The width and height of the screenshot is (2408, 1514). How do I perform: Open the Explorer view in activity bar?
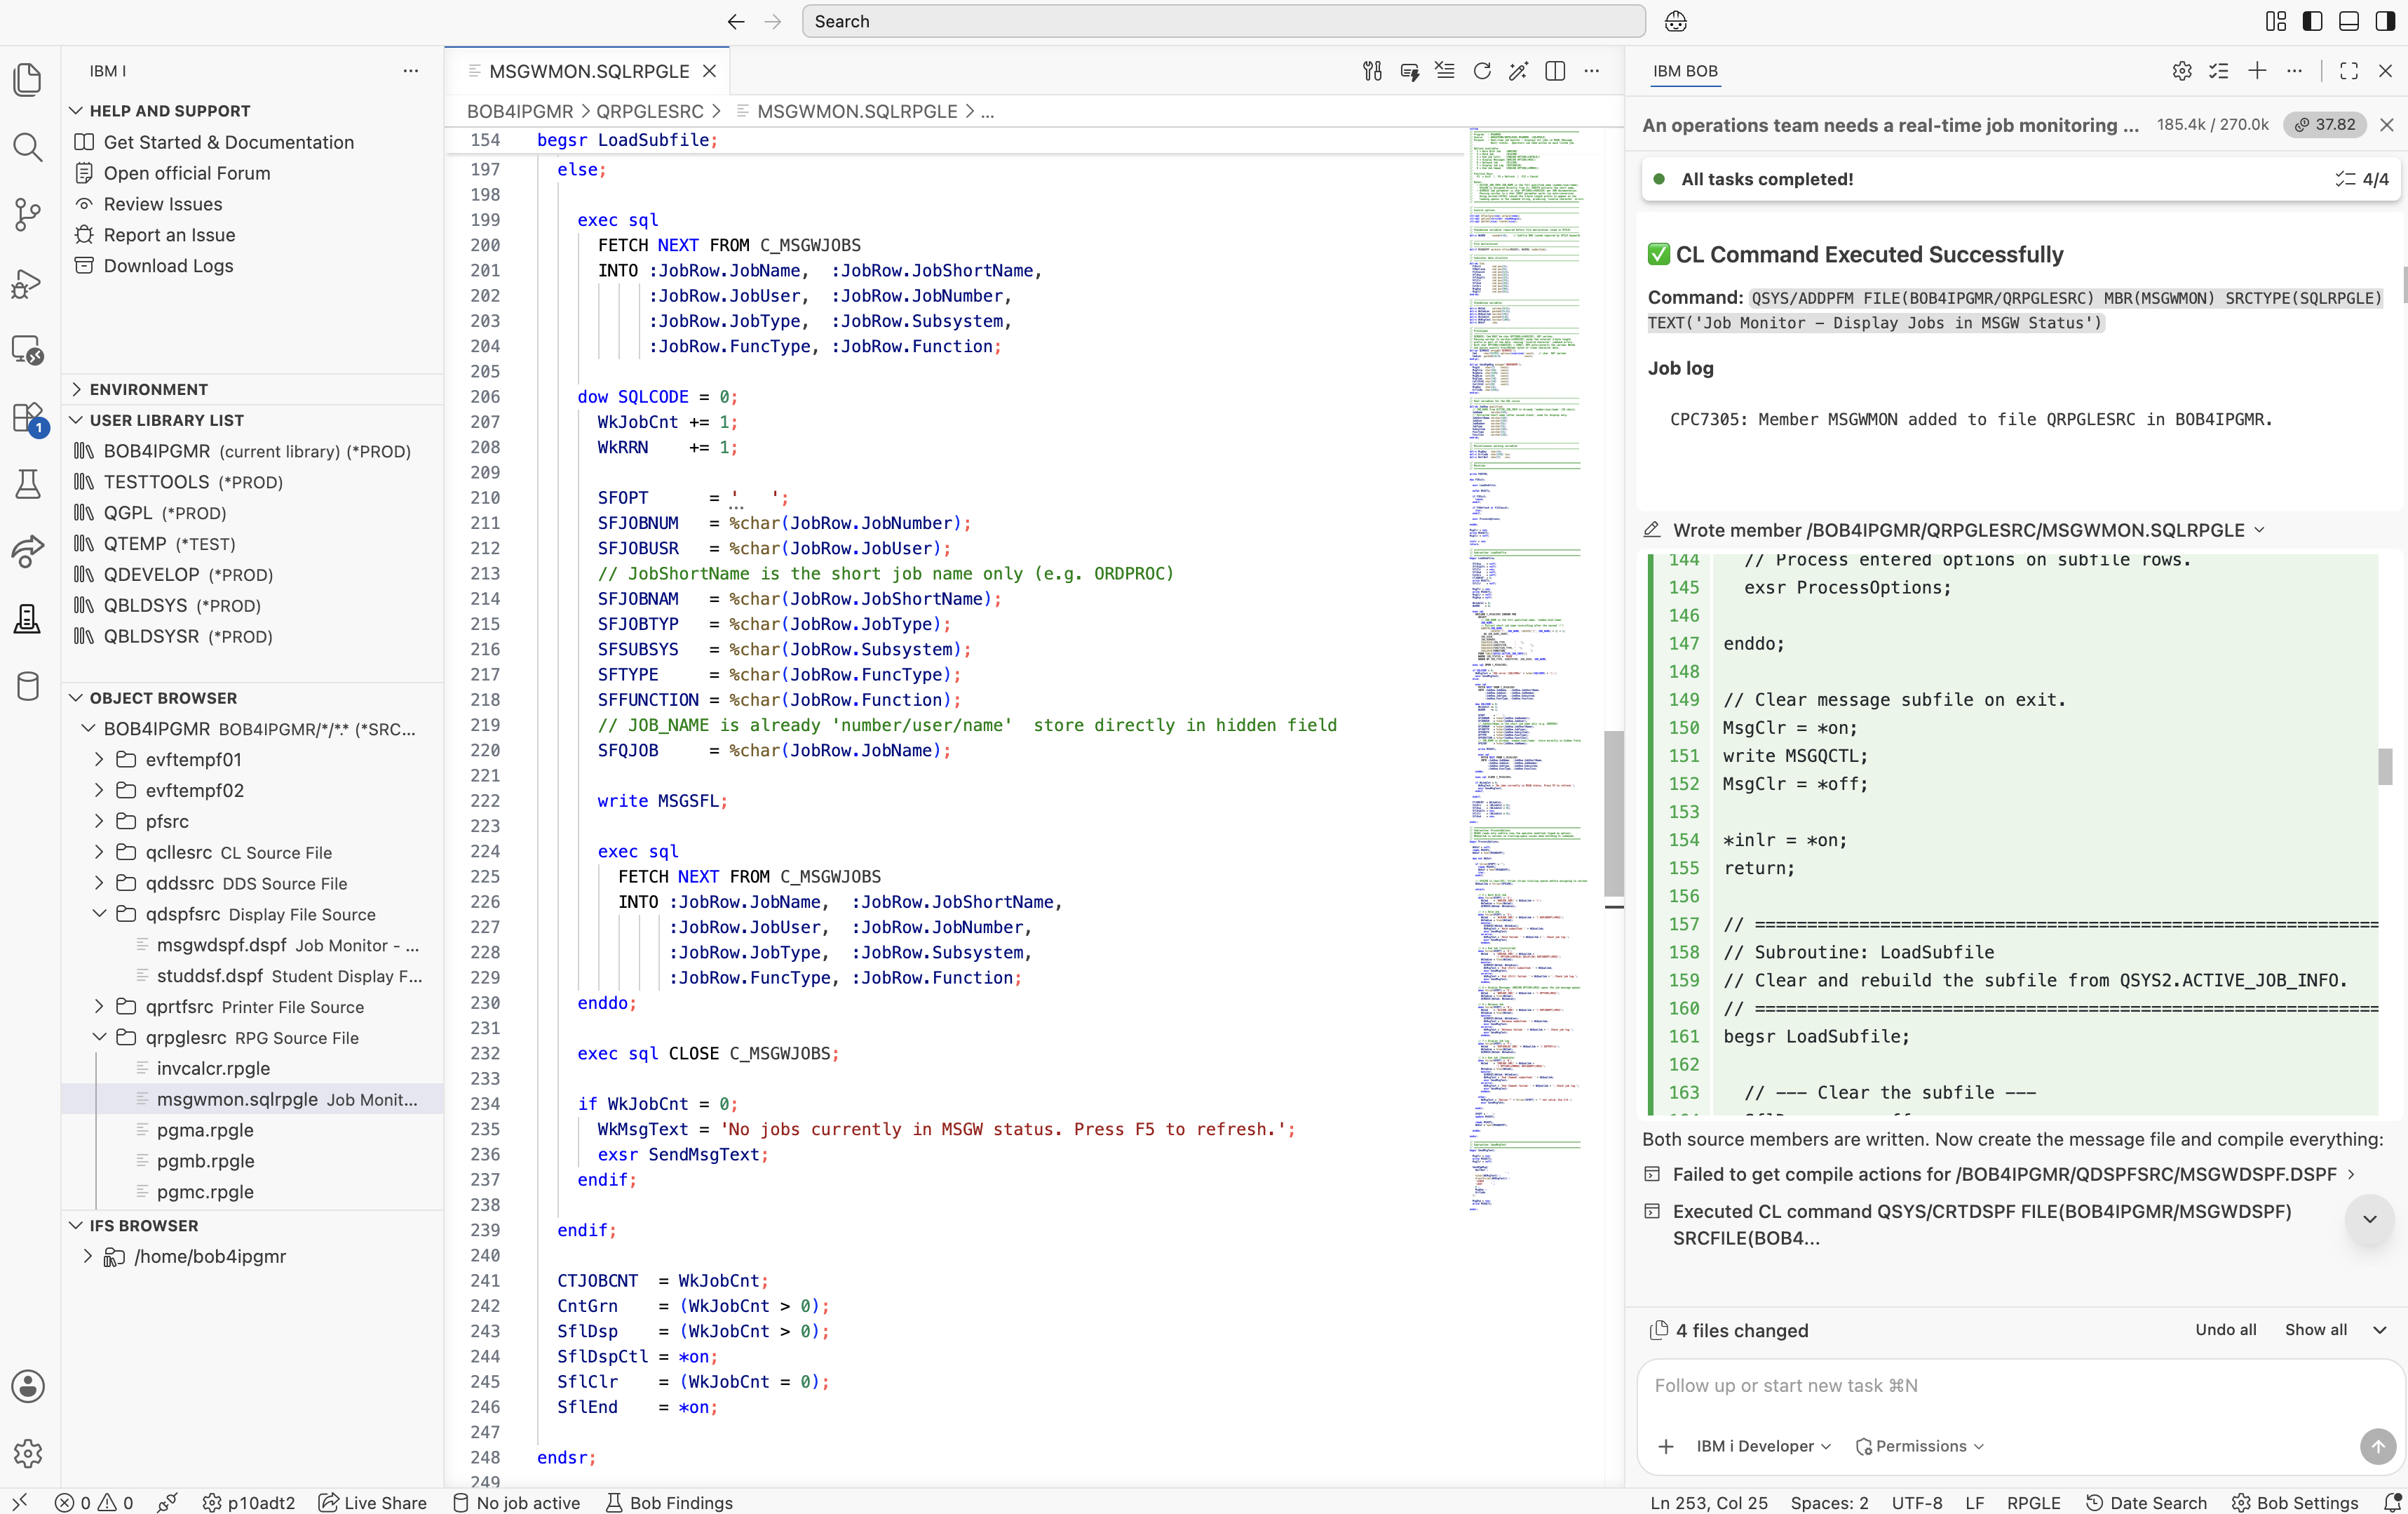[28, 80]
